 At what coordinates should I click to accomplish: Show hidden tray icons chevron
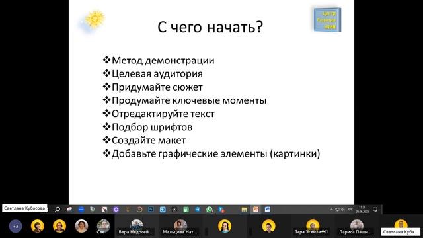(x=331, y=210)
